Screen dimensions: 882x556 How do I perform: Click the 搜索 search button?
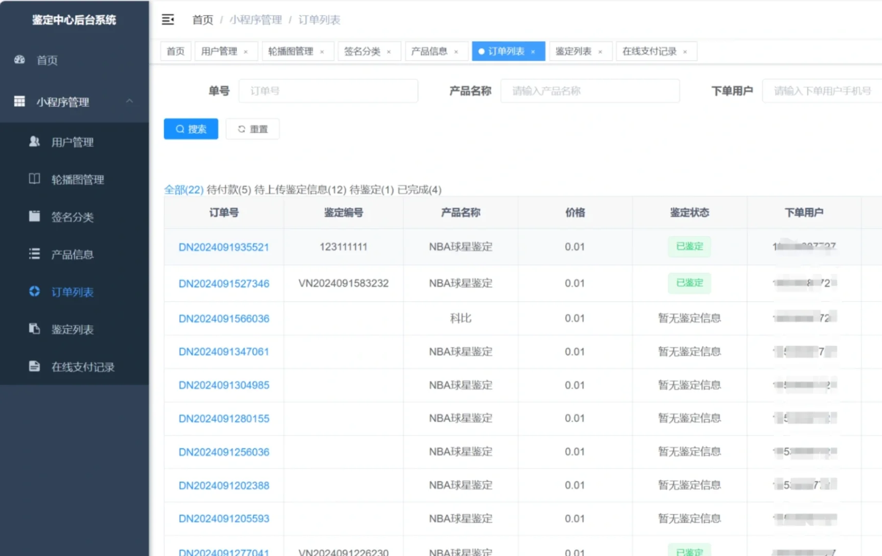tap(190, 129)
